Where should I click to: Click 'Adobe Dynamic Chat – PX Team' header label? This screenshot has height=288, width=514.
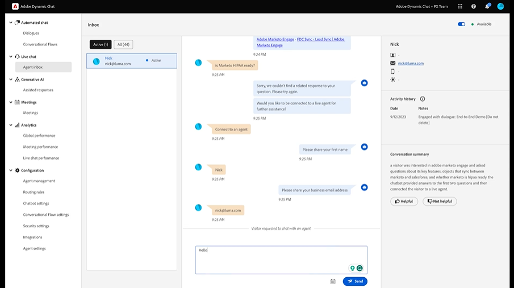click(x=421, y=6)
